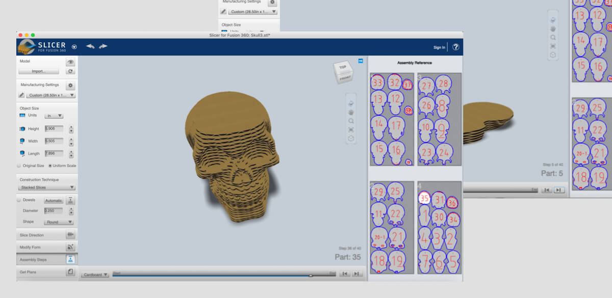Image resolution: width=612 pixels, height=298 pixels.
Task: Click the dowel Diameter field
Action: tap(54, 210)
